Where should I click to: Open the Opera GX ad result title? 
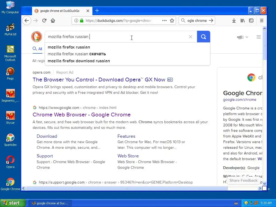click(99, 80)
